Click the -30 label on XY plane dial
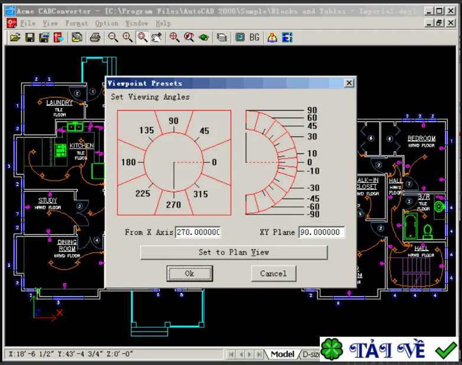 click(313, 188)
